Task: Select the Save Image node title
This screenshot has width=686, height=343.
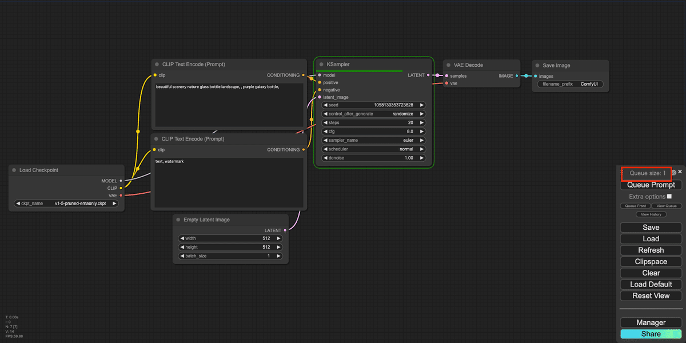Action: tap(556, 65)
